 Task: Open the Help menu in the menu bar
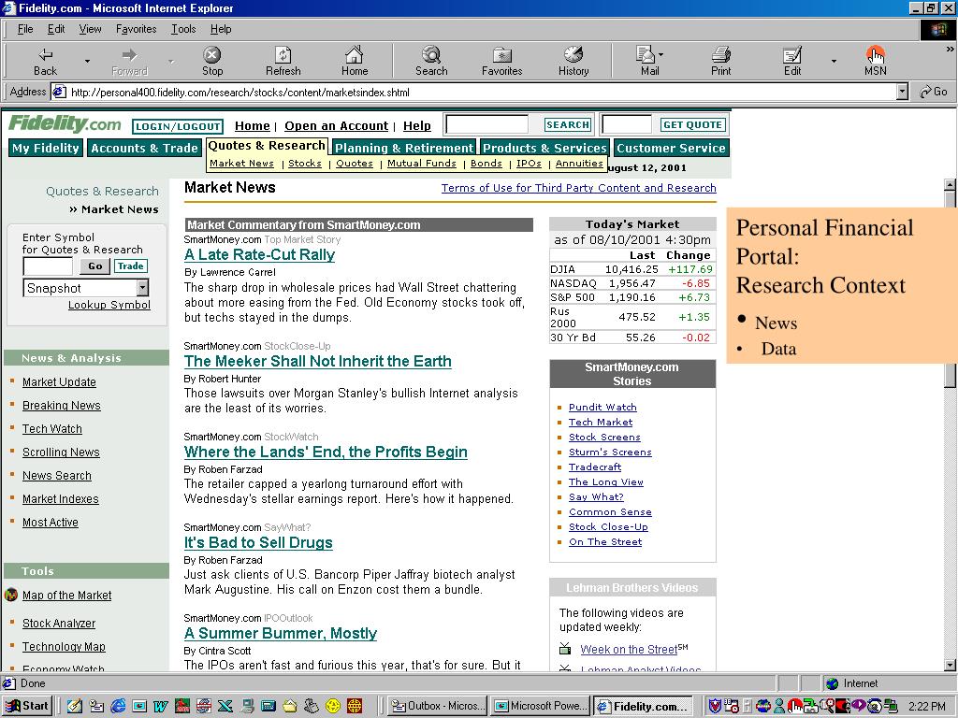(221, 29)
